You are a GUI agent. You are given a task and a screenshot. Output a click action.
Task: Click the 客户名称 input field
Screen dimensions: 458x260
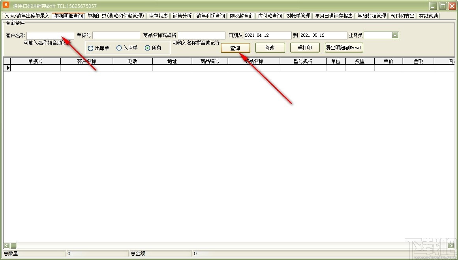50,35
